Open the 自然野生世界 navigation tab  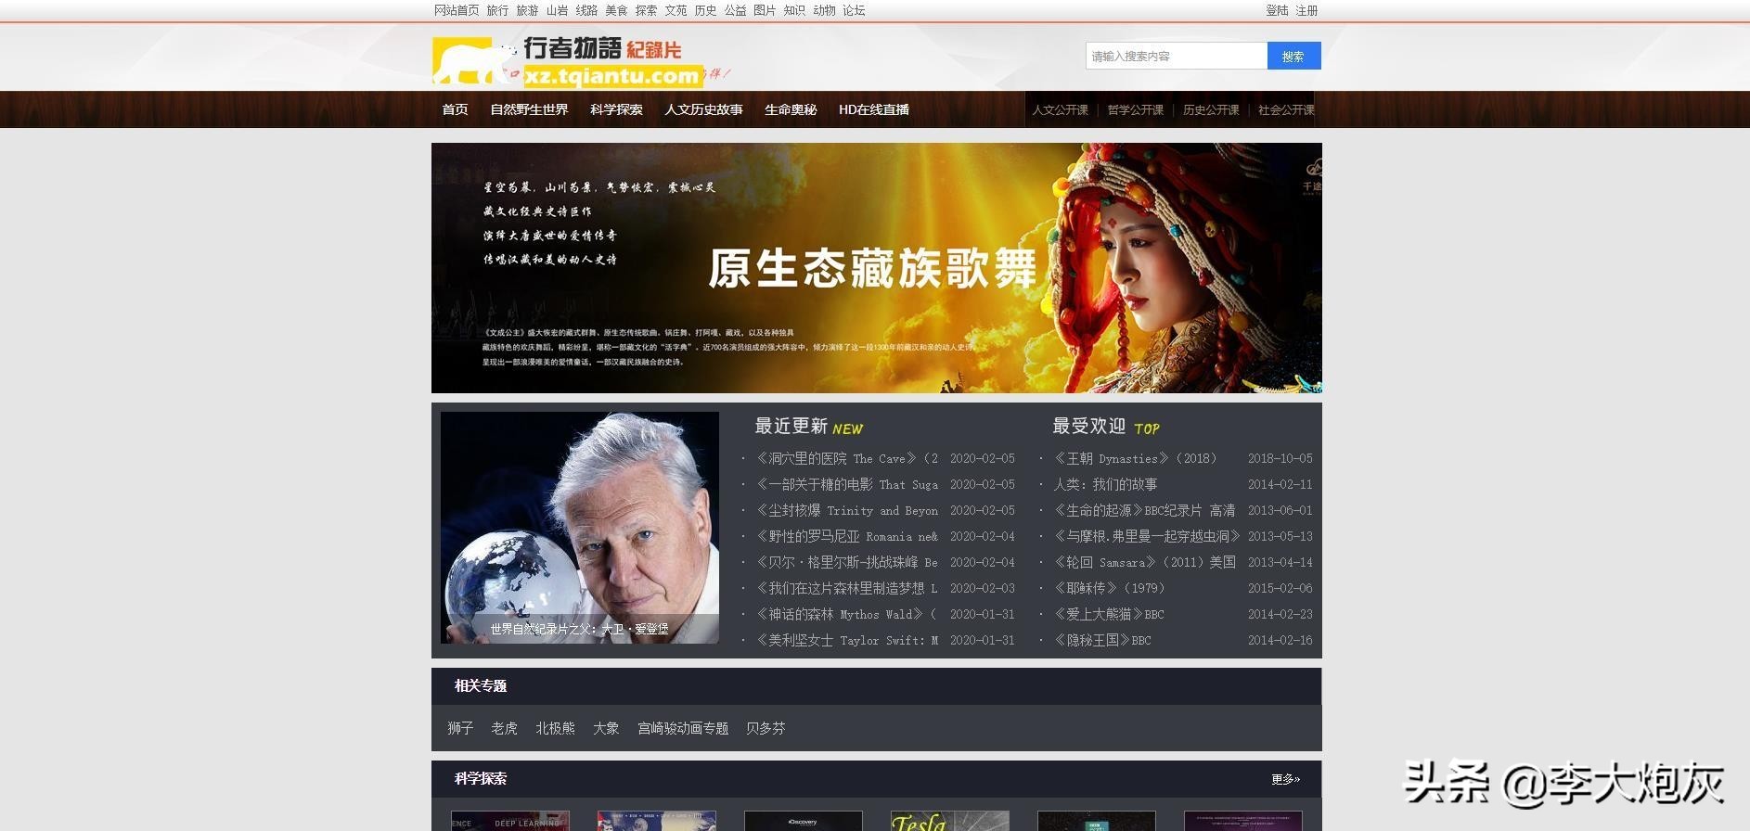click(529, 109)
